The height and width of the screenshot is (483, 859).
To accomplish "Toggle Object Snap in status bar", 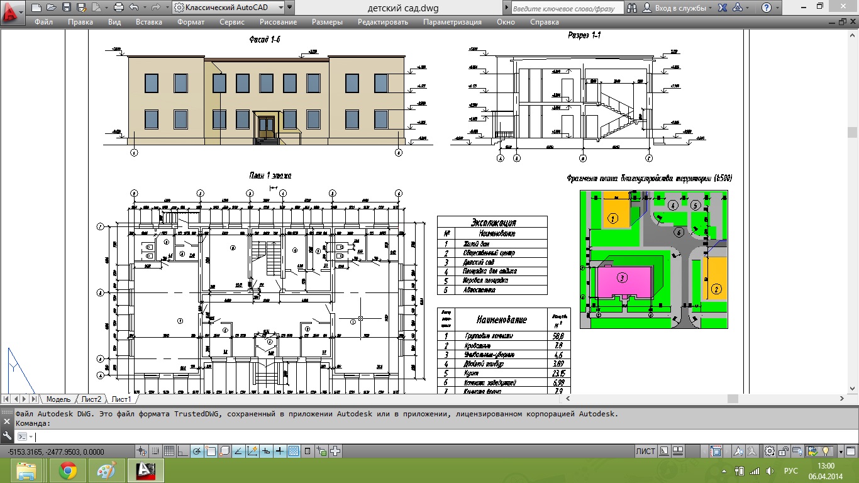I will pos(211,451).
